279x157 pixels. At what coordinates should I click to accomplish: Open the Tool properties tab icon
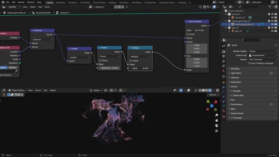[x=224, y=46]
